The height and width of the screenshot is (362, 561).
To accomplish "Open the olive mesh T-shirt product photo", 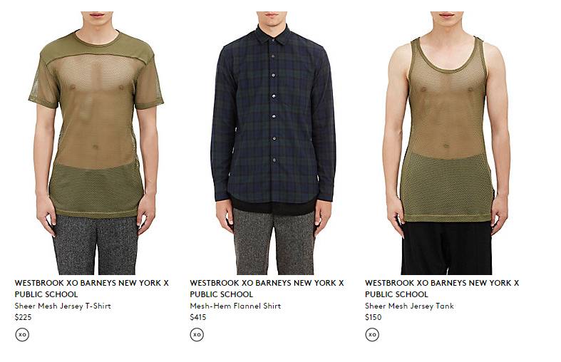I will pyautogui.click(x=96, y=143).
